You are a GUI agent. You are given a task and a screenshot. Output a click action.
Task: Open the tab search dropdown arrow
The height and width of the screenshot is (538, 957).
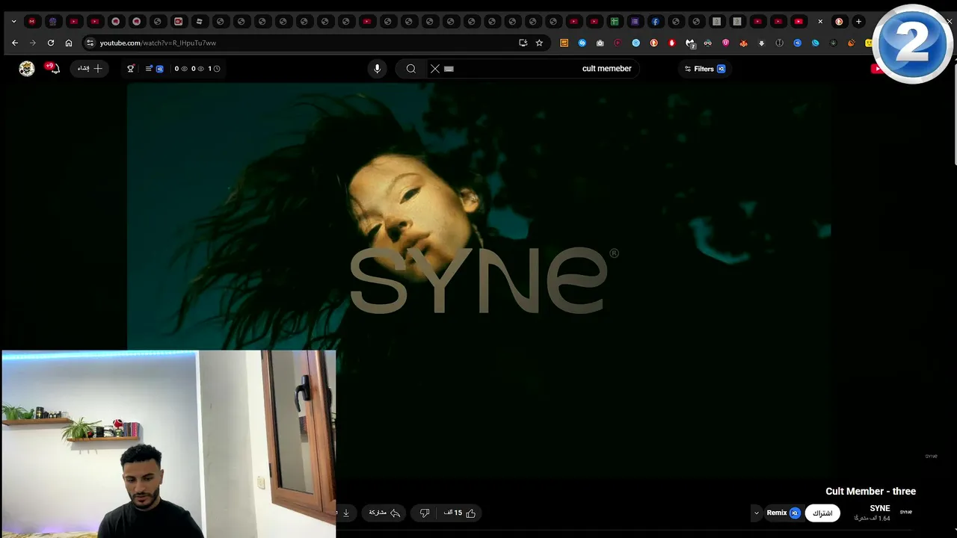coord(13,22)
